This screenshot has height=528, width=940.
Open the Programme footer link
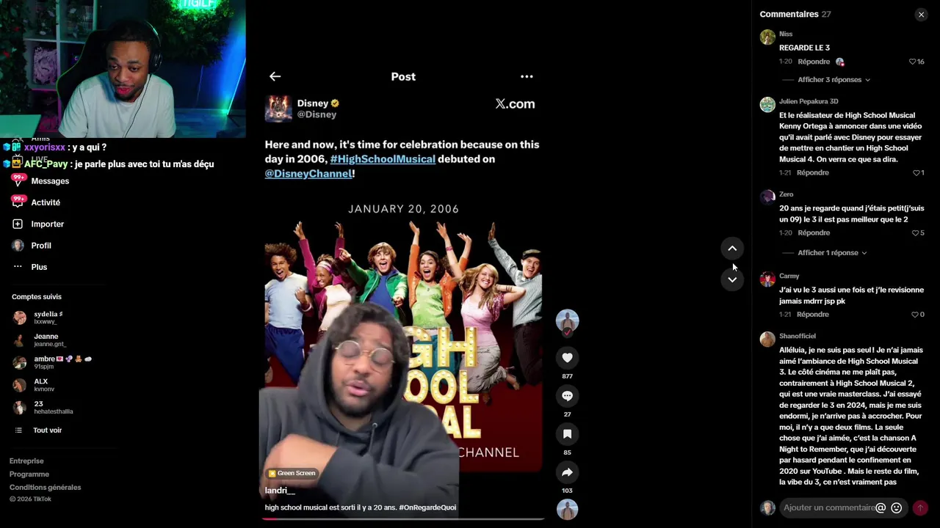click(29, 474)
